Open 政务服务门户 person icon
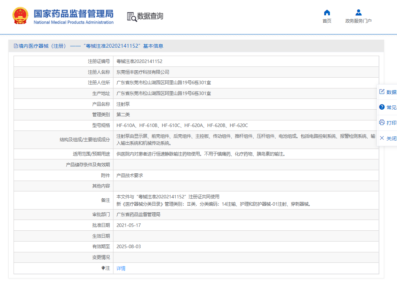Image resolution: width=397 pixels, height=284 pixels. [x=358, y=13]
